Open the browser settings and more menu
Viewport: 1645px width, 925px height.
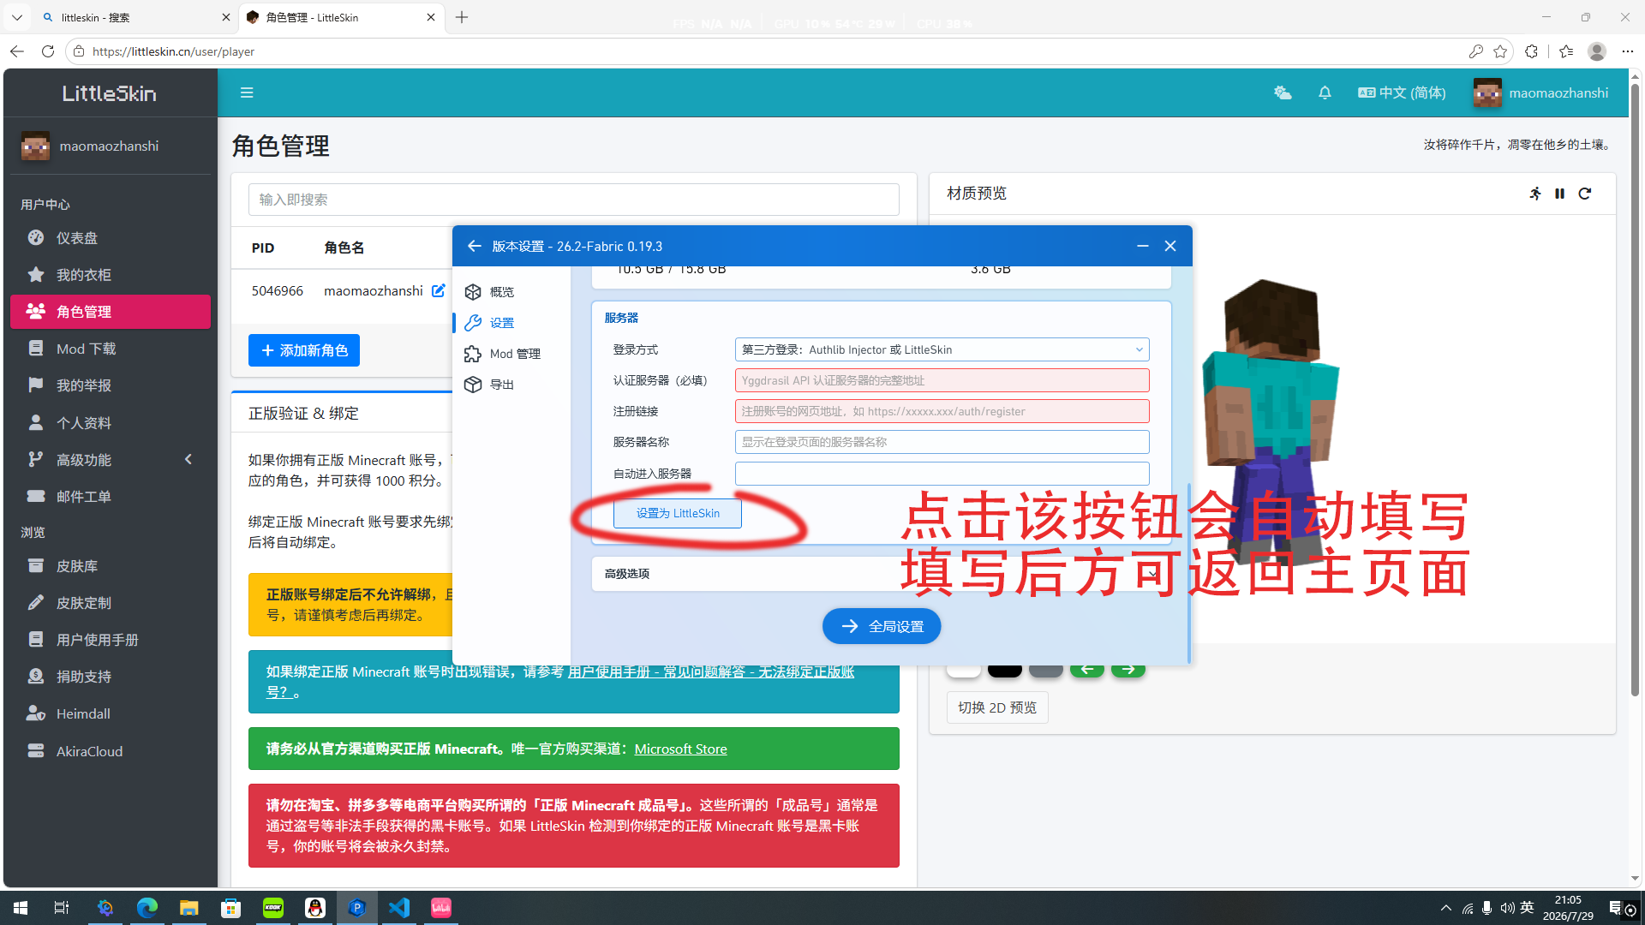tap(1628, 51)
